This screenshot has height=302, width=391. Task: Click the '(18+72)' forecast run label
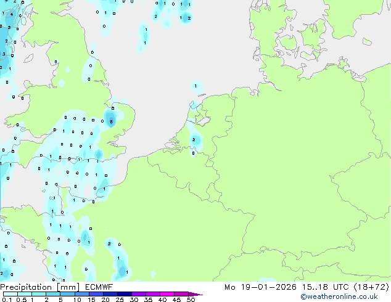click(371, 287)
